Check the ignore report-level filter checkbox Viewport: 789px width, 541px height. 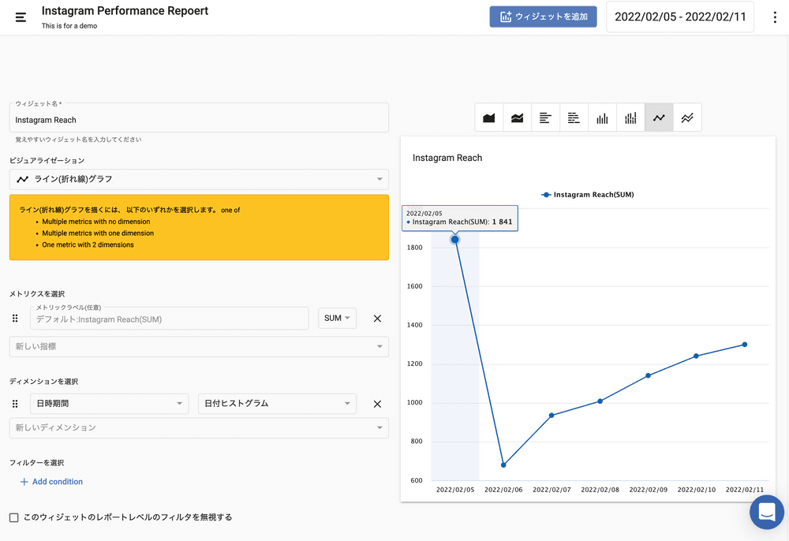click(x=14, y=517)
